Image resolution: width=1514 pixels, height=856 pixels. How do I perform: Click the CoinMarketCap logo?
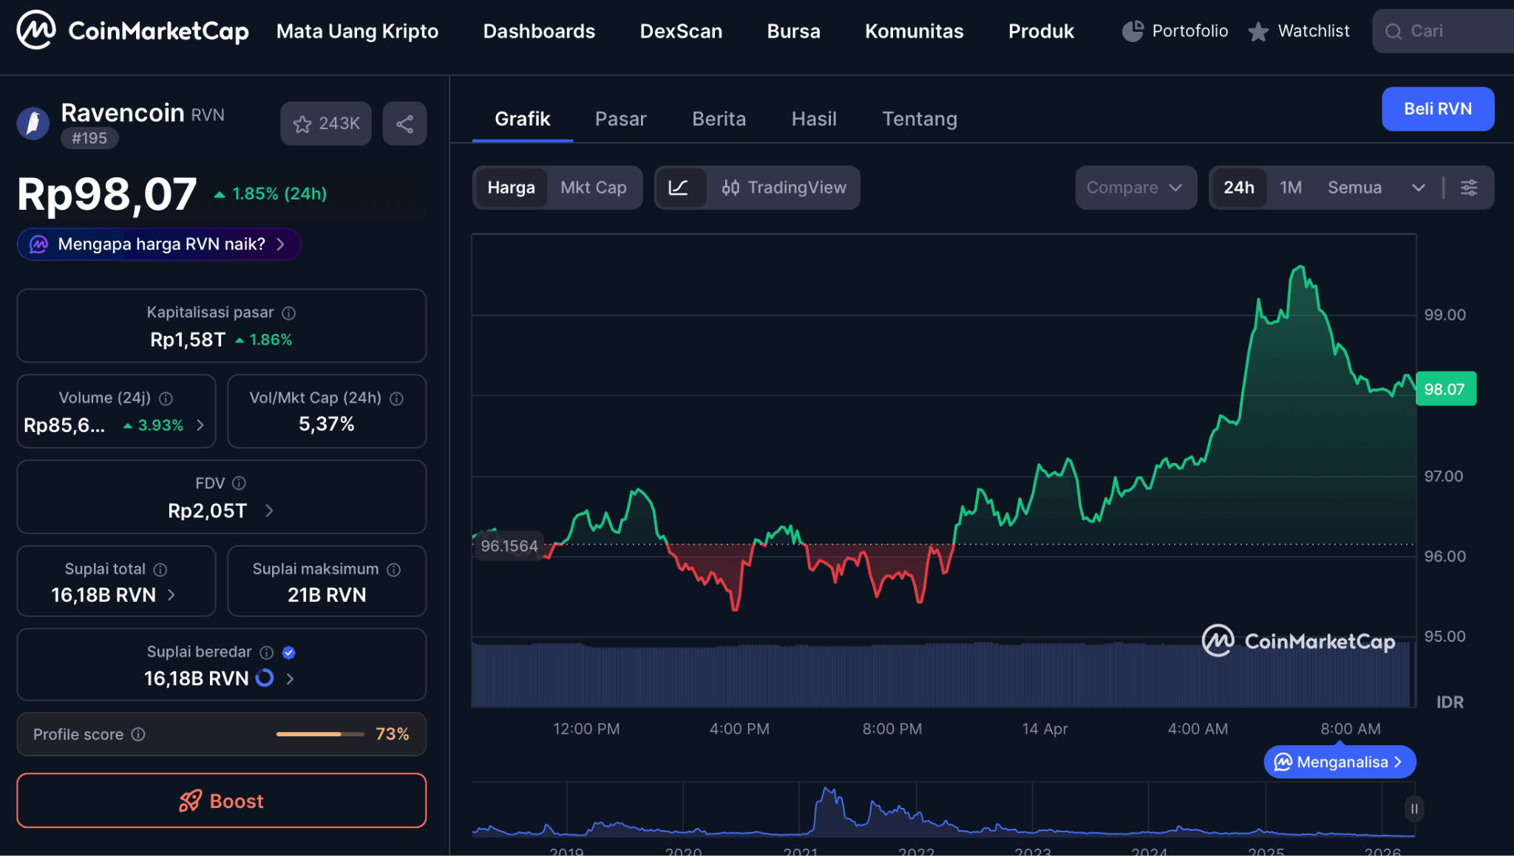pos(132,30)
